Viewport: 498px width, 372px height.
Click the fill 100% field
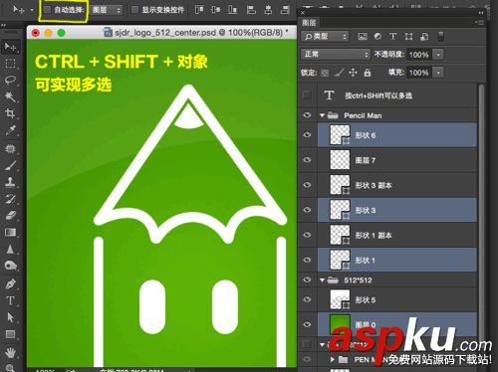tap(419, 73)
